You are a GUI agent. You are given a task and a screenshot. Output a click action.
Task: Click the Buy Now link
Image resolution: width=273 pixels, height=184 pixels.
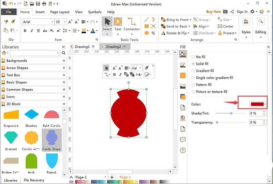(214, 12)
